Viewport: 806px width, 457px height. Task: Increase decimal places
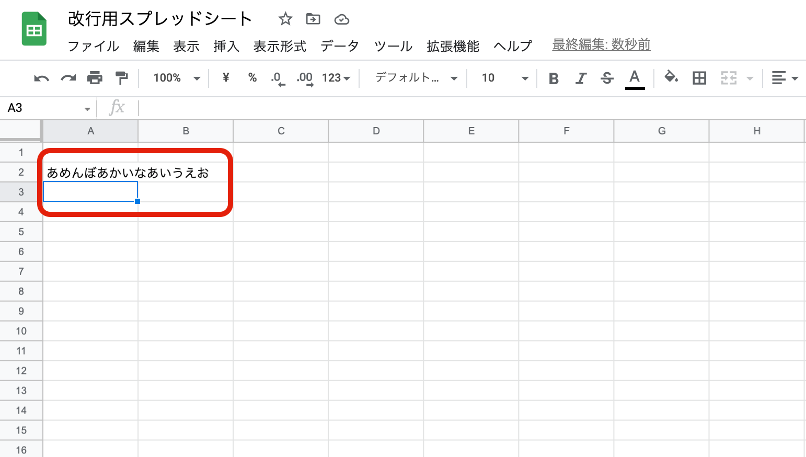(305, 79)
